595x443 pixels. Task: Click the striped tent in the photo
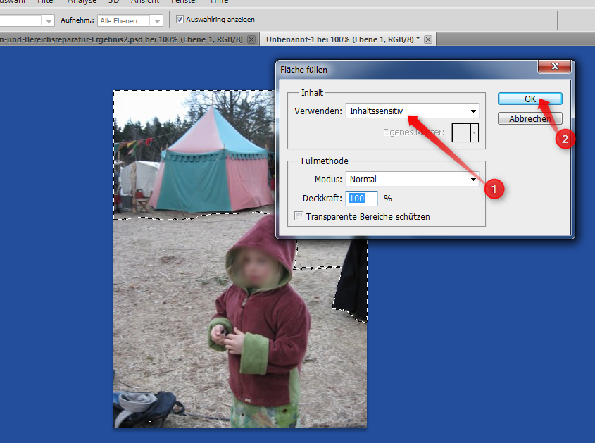point(211,169)
